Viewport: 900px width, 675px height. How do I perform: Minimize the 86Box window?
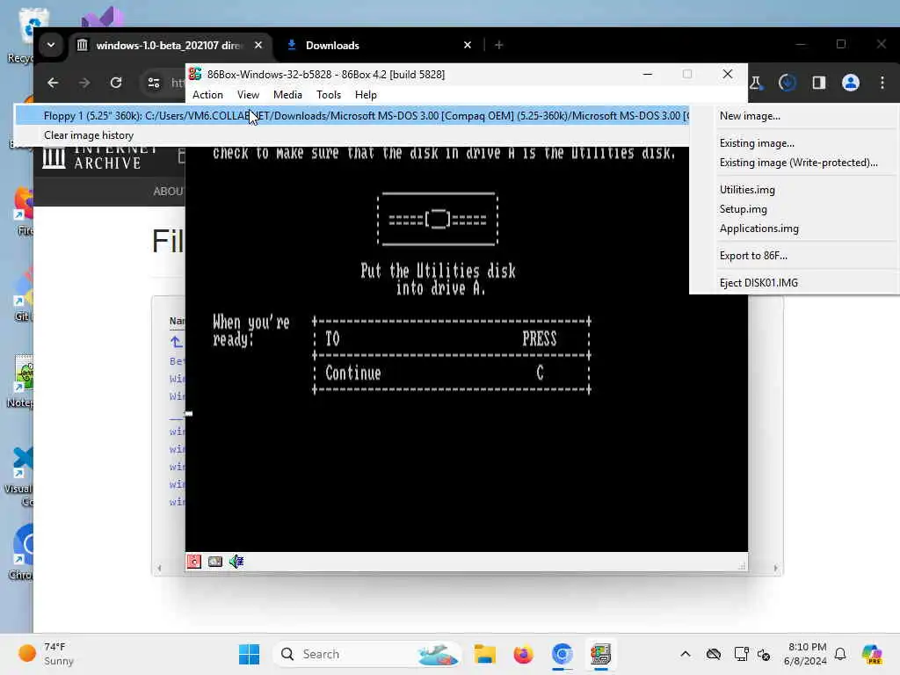coord(648,74)
